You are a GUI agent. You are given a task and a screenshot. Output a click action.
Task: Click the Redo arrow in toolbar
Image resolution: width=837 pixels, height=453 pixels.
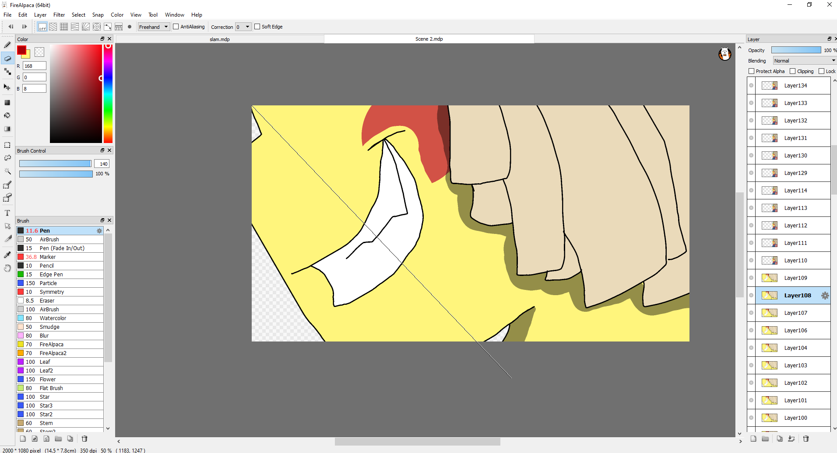pos(24,27)
